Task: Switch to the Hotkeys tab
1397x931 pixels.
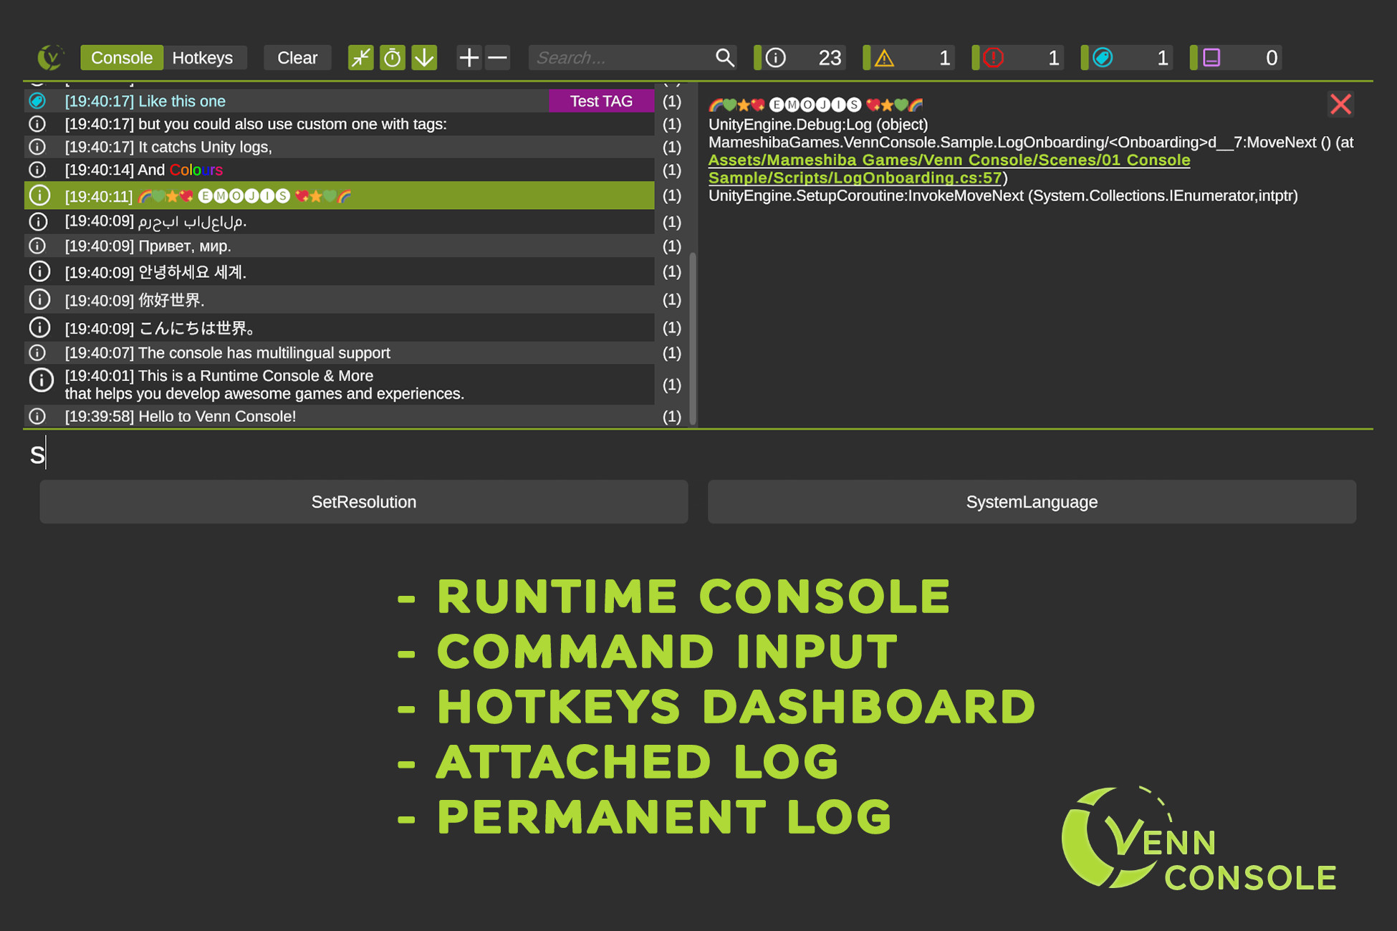Action: coord(203,57)
